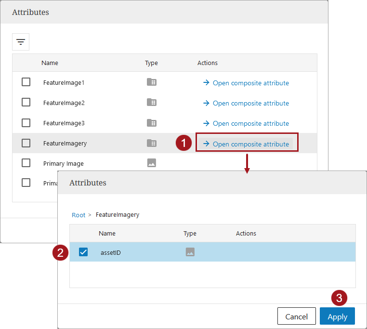Navigate to Root in the breadcrumb
Image resolution: width=367 pixels, height=329 pixels.
coord(79,215)
